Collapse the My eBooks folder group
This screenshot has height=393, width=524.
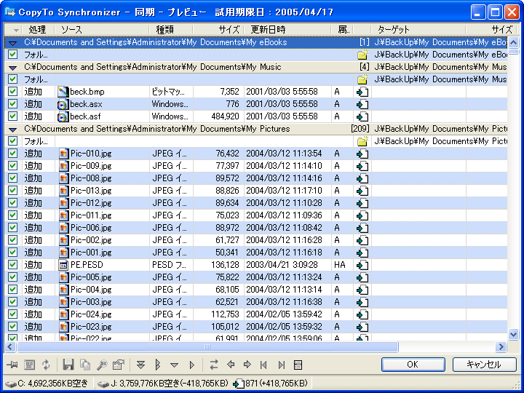point(12,43)
